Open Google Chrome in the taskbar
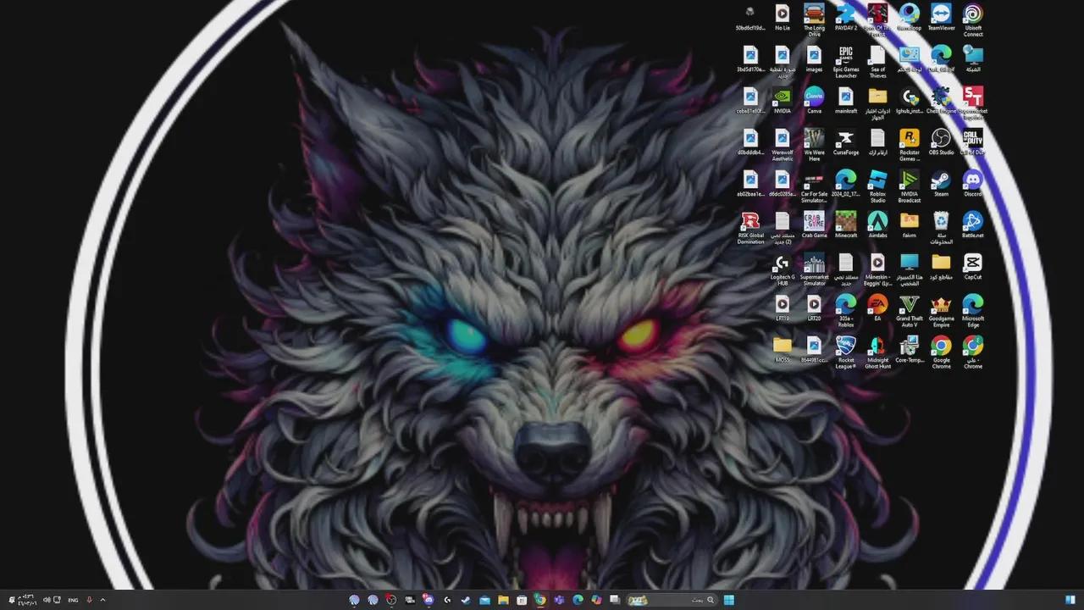This screenshot has height=610, width=1084. 540,600
